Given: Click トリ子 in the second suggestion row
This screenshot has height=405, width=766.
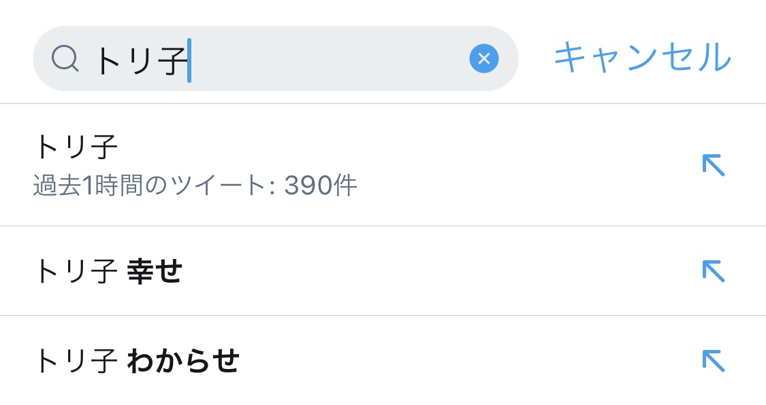Looking at the screenshot, I should 76,272.
